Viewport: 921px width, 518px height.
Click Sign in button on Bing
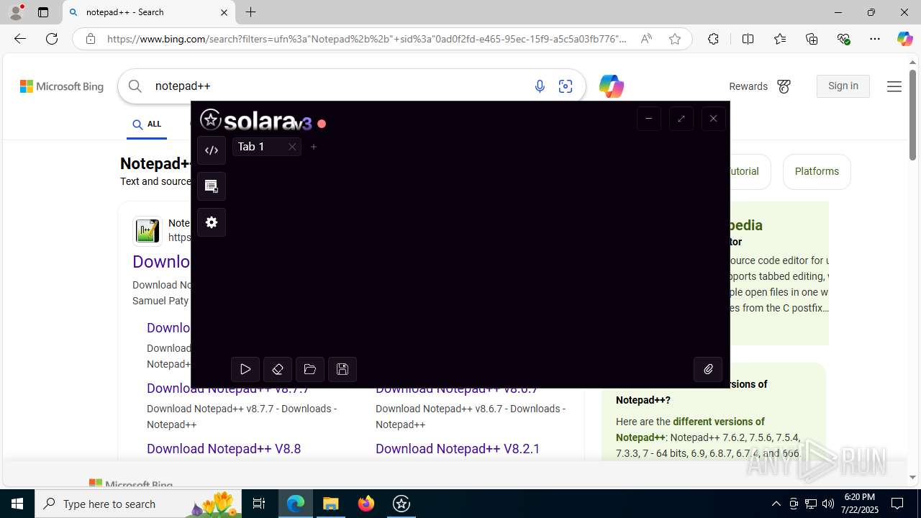(x=843, y=86)
